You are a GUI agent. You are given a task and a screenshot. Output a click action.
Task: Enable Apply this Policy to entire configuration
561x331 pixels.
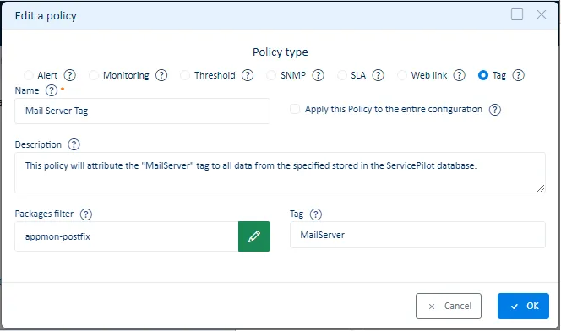[x=295, y=109]
